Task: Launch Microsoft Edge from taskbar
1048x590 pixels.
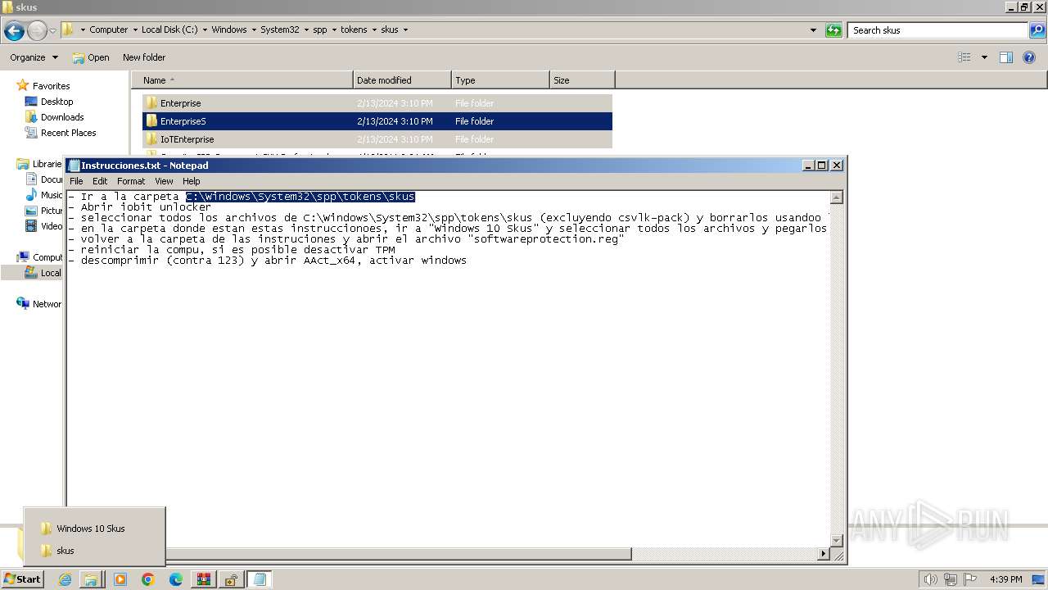Action: point(176,579)
